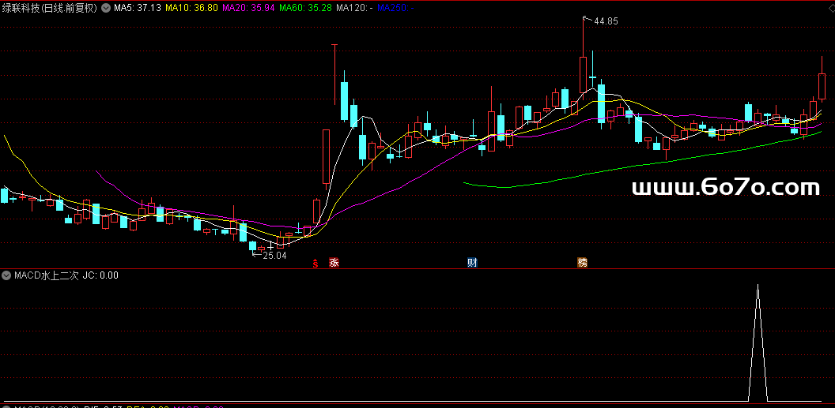
Task: Open the main chart indicator settings arrow
Action: pyautogui.click(x=106, y=7)
